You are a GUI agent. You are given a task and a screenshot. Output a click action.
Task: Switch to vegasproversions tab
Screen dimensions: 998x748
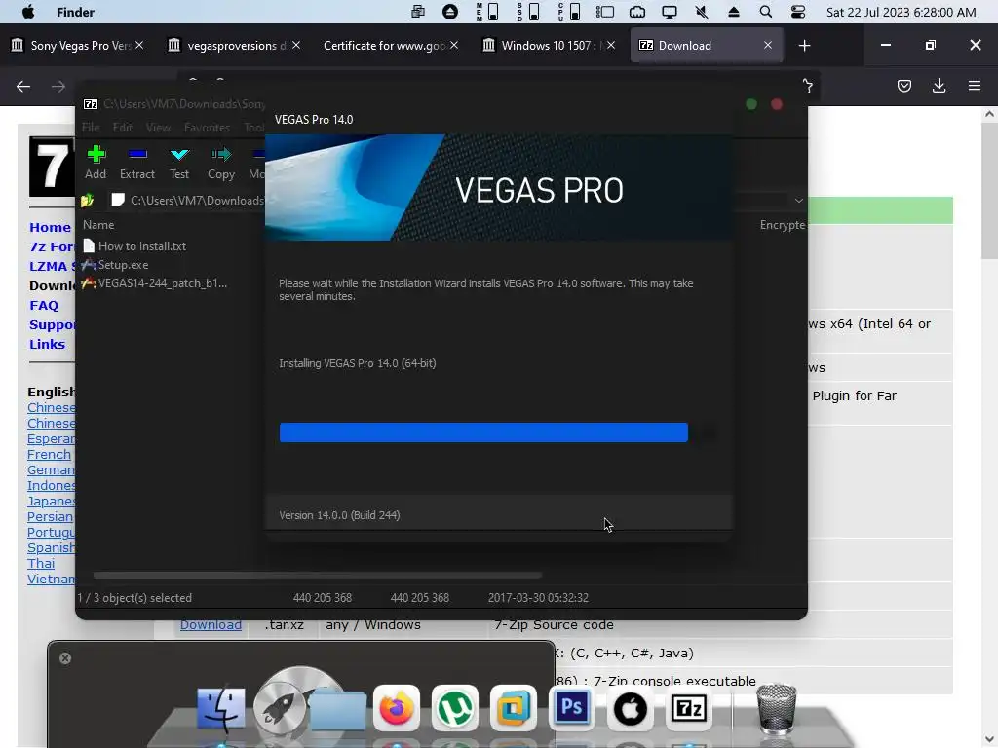234,45
